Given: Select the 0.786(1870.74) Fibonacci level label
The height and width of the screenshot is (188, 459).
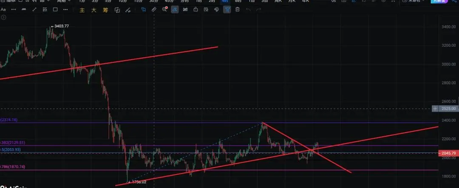Looking at the screenshot, I should 13,167.
